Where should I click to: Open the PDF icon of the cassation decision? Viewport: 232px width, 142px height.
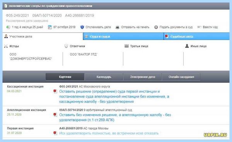(x=55, y=91)
